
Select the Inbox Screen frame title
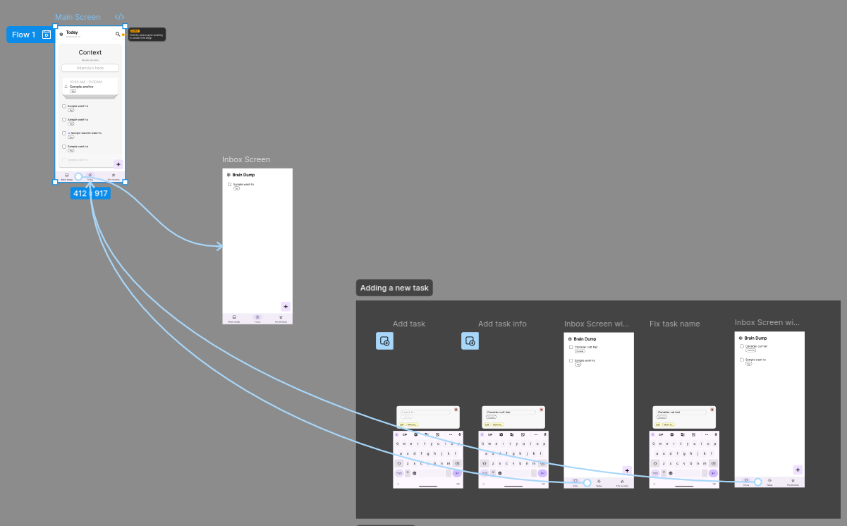pyautogui.click(x=246, y=160)
